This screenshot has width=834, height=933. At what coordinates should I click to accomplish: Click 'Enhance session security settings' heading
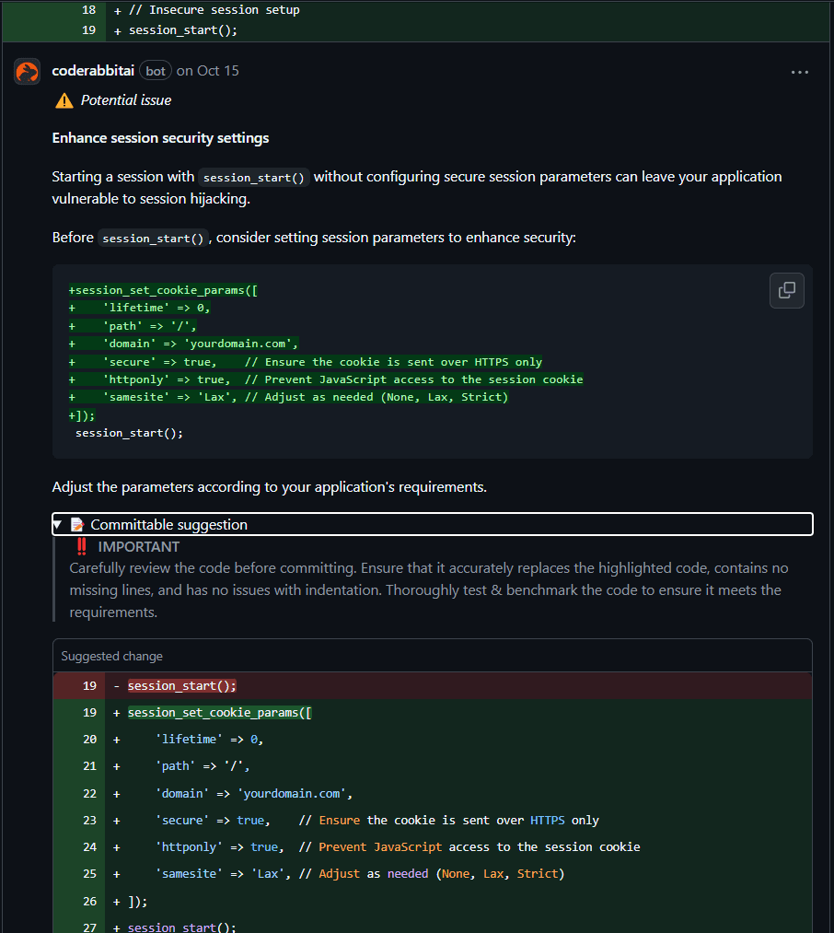160,138
